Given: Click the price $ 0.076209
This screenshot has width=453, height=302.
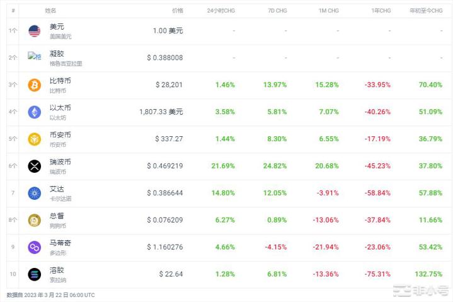Looking at the screenshot, I should coord(164,220).
